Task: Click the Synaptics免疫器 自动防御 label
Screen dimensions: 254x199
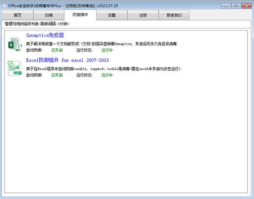Action: 34,50
